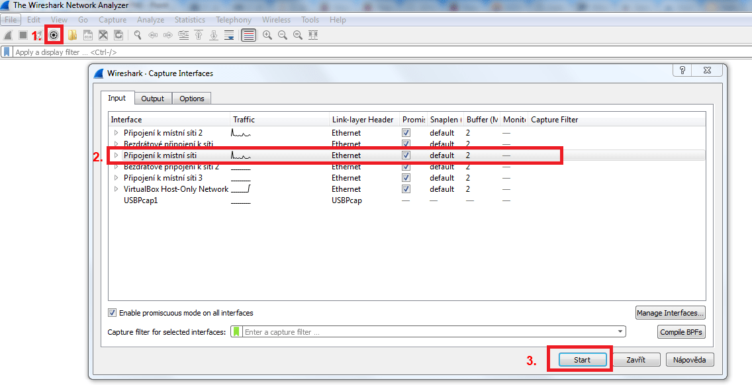
Task: Switch to the Input tab
Action: click(117, 98)
